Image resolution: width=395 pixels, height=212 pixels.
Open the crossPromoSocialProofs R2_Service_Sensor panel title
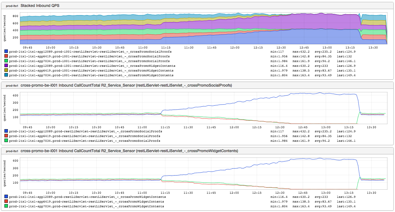pyautogui.click(x=126, y=85)
